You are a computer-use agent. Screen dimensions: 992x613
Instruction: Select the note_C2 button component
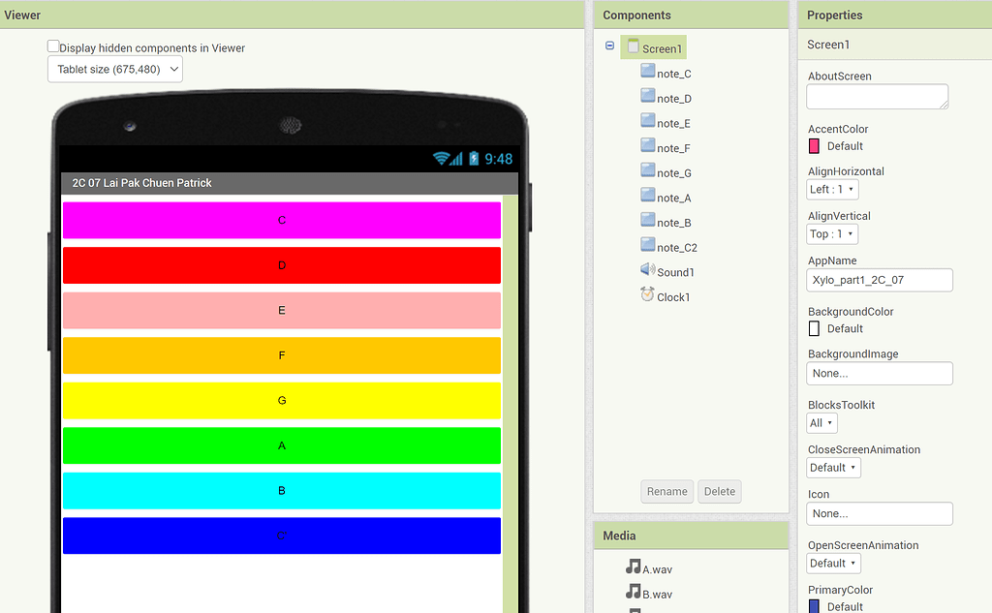(x=675, y=247)
